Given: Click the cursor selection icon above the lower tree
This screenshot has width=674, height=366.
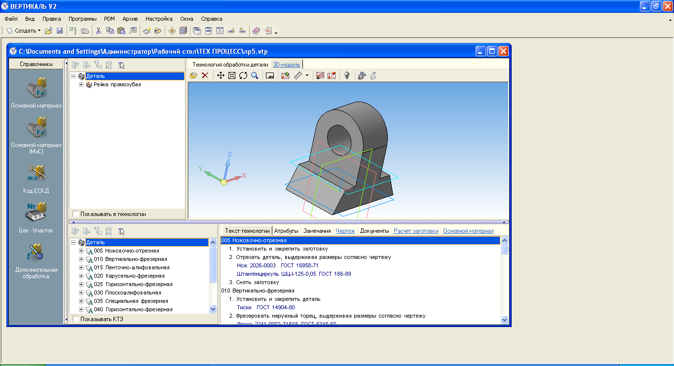Looking at the screenshot, I should tap(121, 231).
